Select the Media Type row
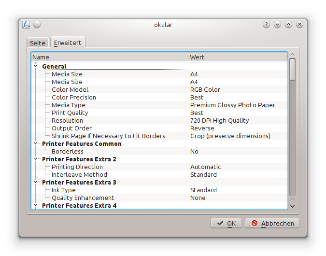 159,105
